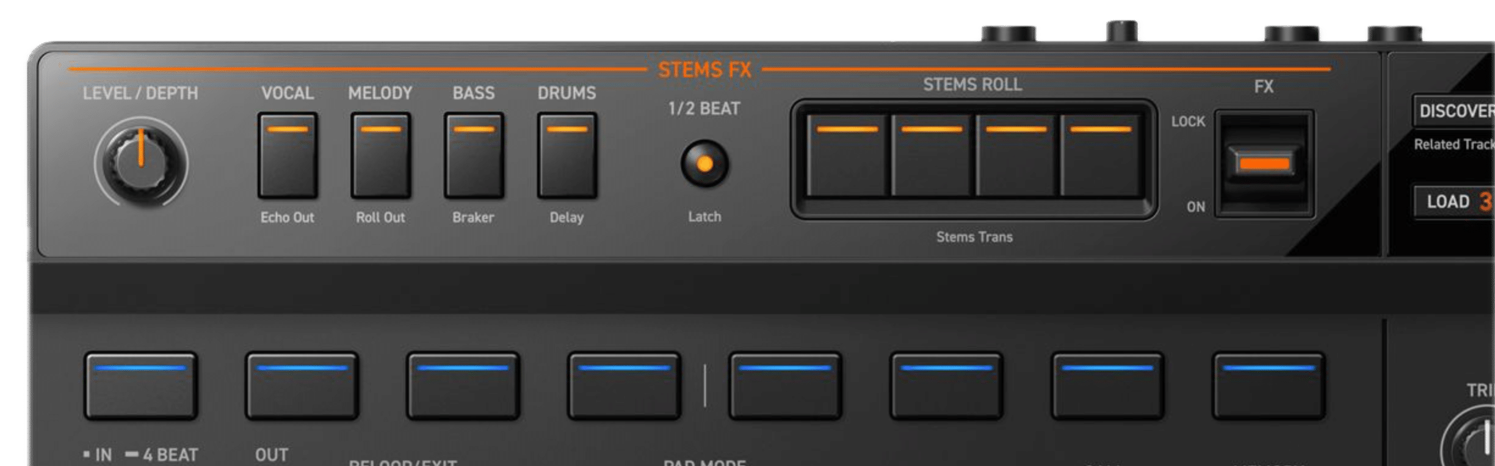1495x466 pixels.
Task: Hit the fourth STEMS ROLL pad
Action: pyautogui.click(x=1101, y=156)
